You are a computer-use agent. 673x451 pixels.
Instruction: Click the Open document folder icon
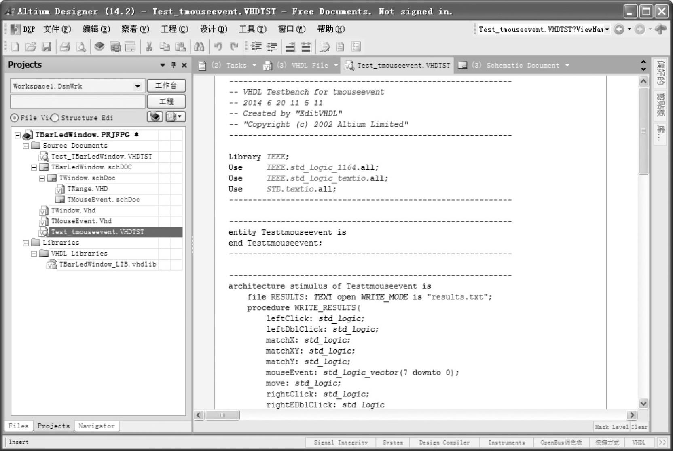pos(31,47)
